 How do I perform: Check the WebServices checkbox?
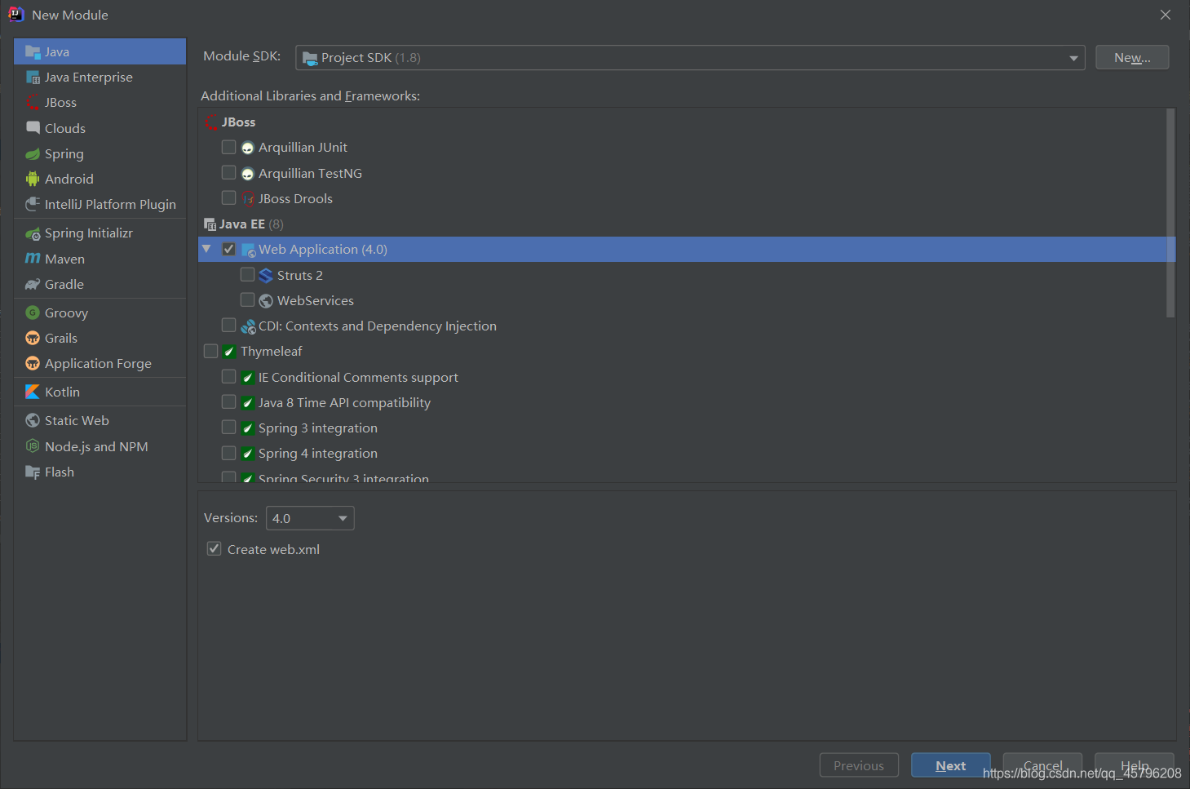click(248, 300)
